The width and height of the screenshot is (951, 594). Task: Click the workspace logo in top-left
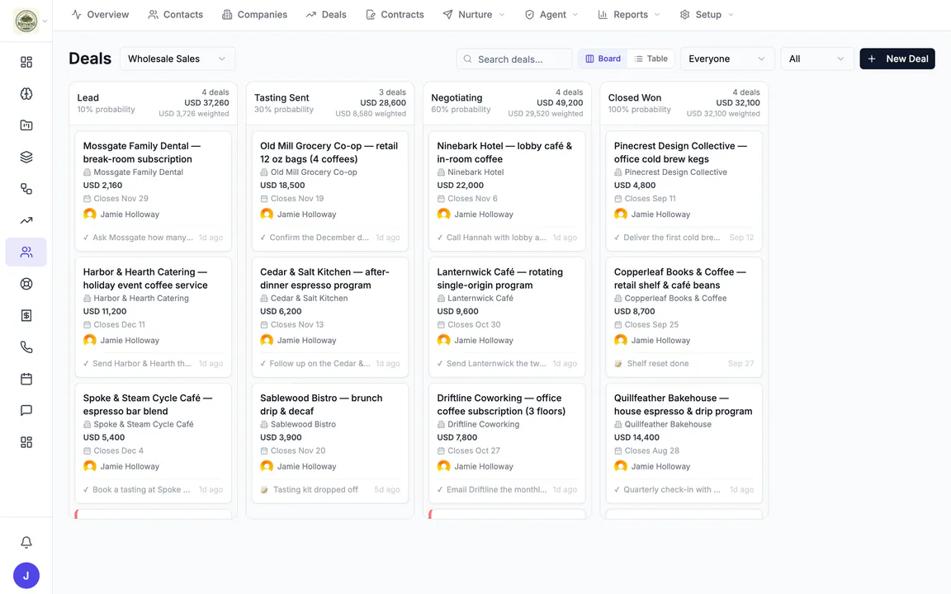point(26,21)
